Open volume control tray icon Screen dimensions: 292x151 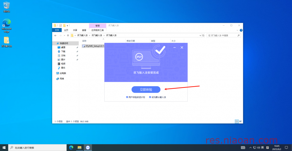[x=258, y=148]
